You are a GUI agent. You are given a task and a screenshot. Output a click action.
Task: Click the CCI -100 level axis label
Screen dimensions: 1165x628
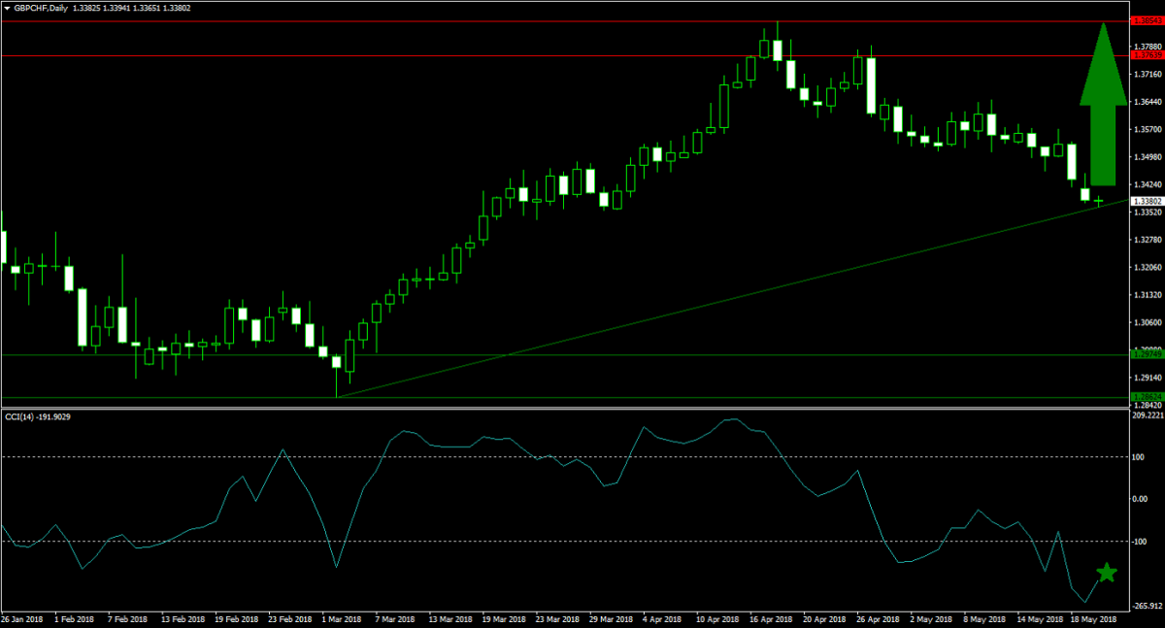coord(1144,542)
